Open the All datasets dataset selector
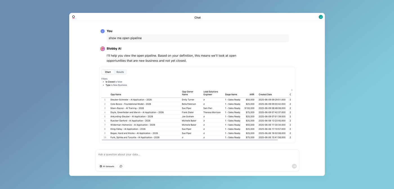The height and width of the screenshot is (189, 394). click(107, 166)
